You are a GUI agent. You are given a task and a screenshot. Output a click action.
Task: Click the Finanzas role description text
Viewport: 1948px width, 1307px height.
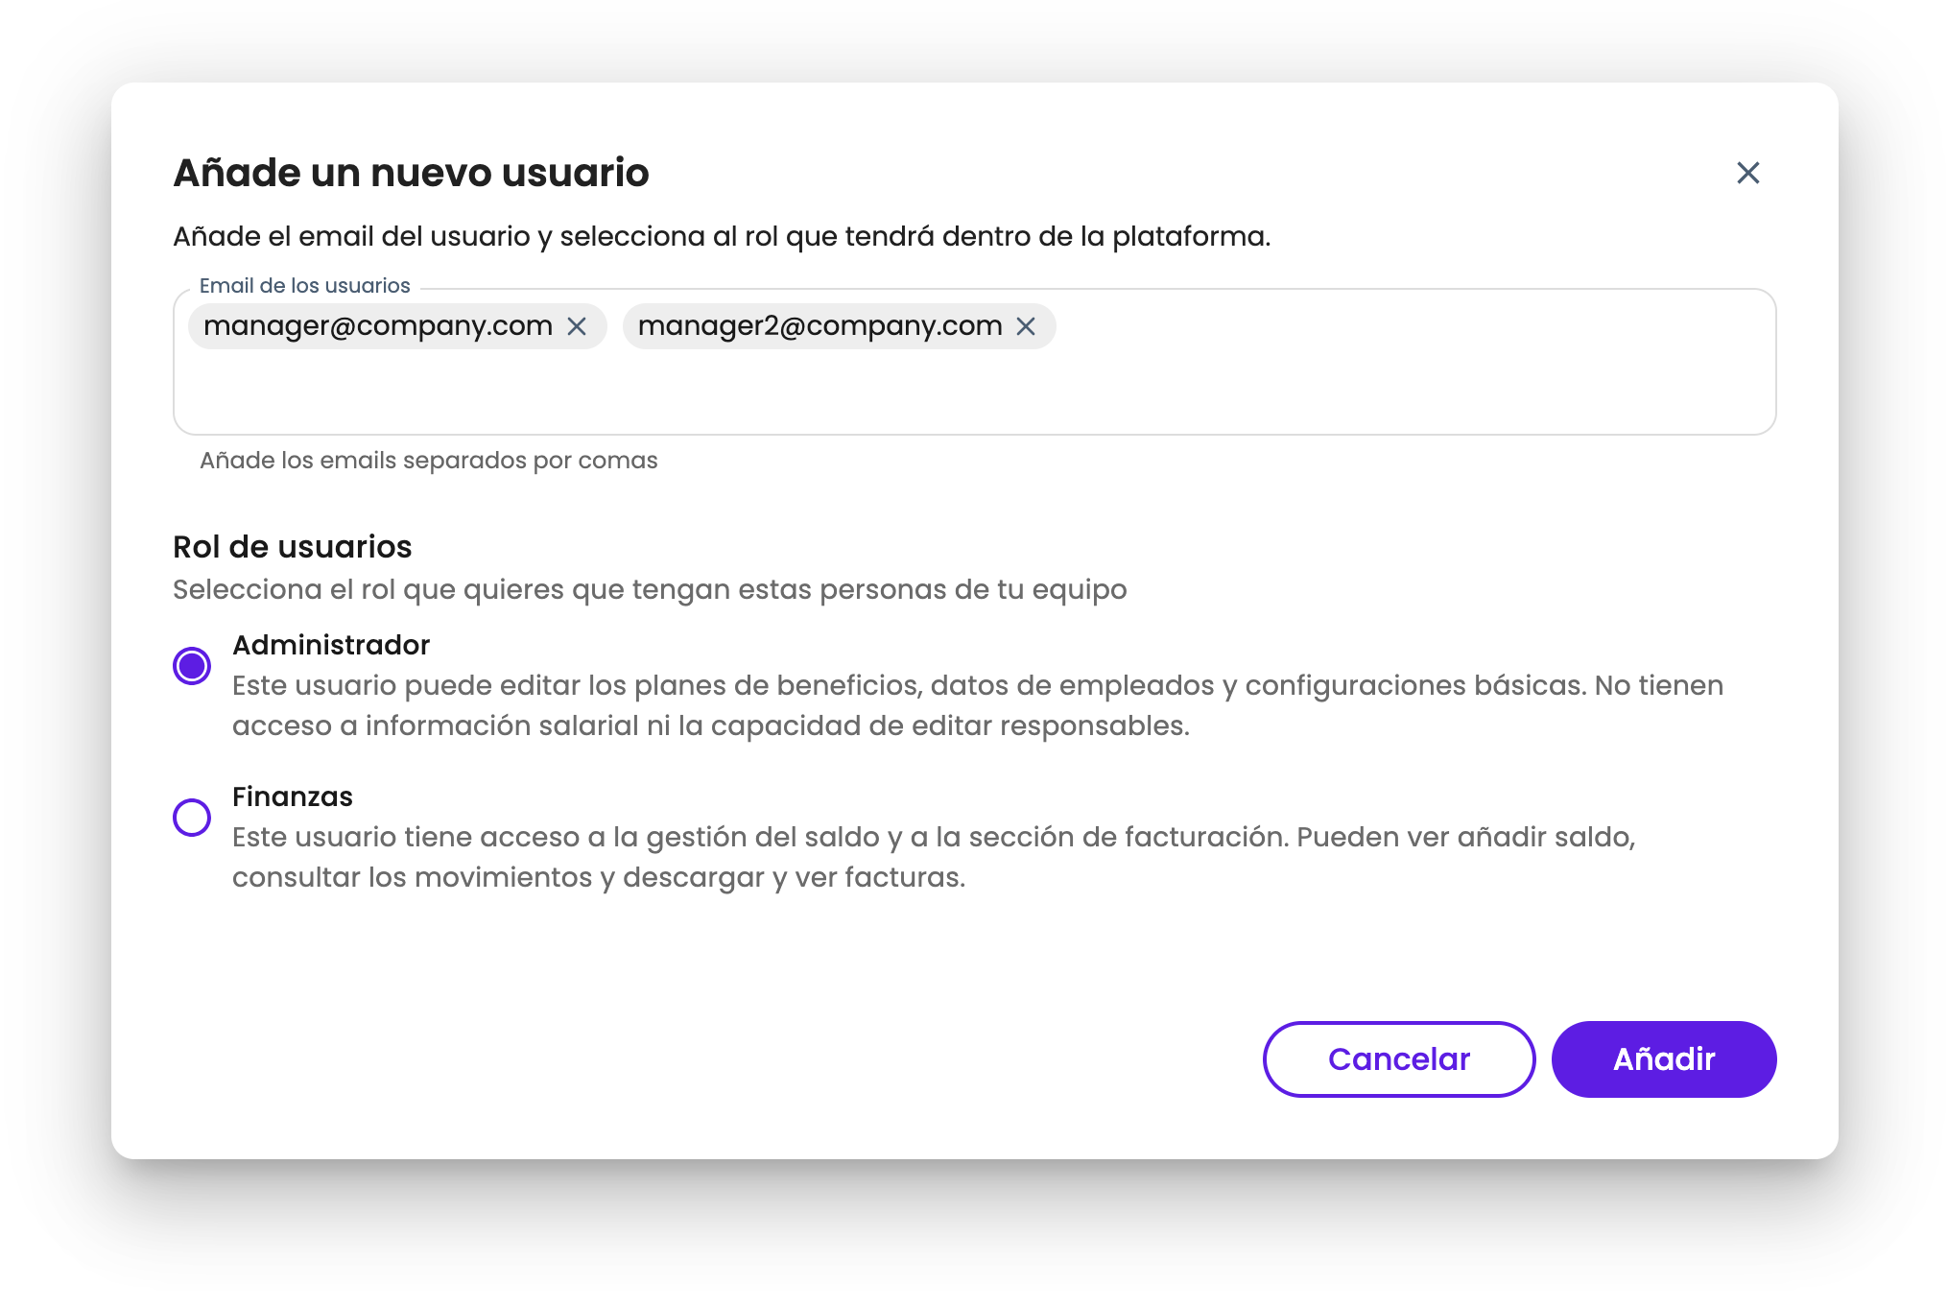pyautogui.click(x=933, y=857)
